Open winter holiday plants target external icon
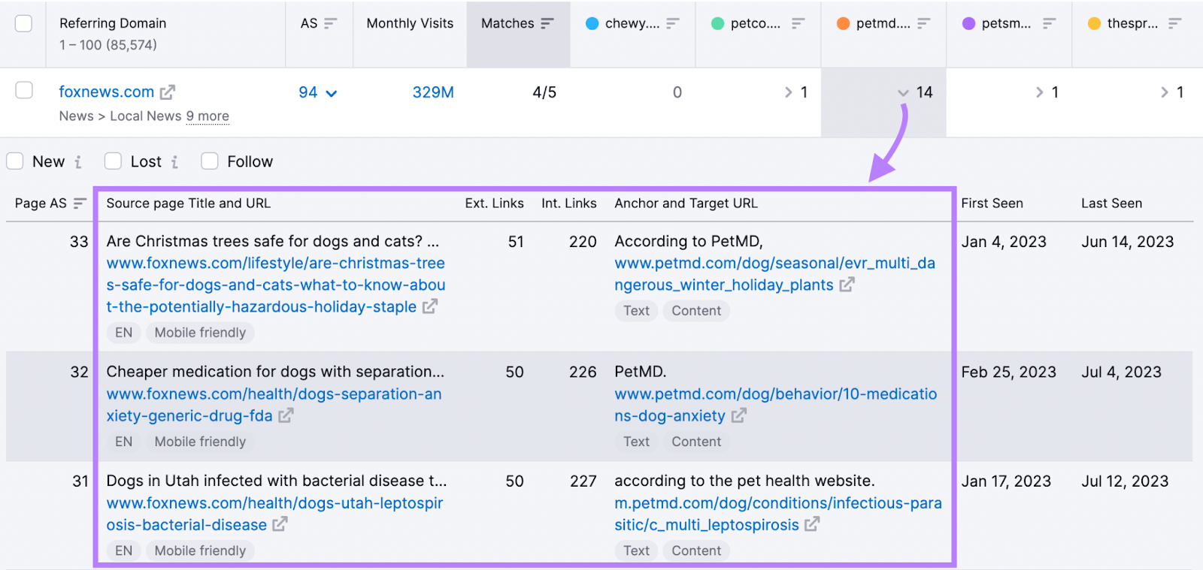This screenshot has width=1203, height=570. coord(847,285)
